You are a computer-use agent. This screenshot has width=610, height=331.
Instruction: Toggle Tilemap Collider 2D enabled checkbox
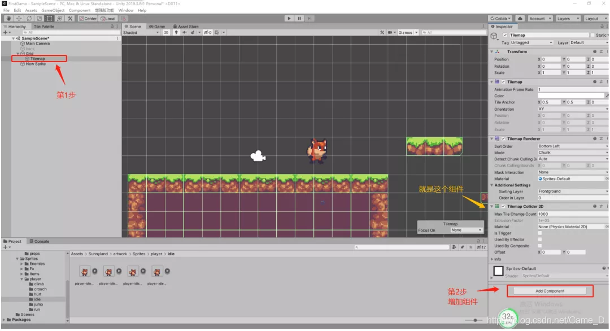pos(503,207)
